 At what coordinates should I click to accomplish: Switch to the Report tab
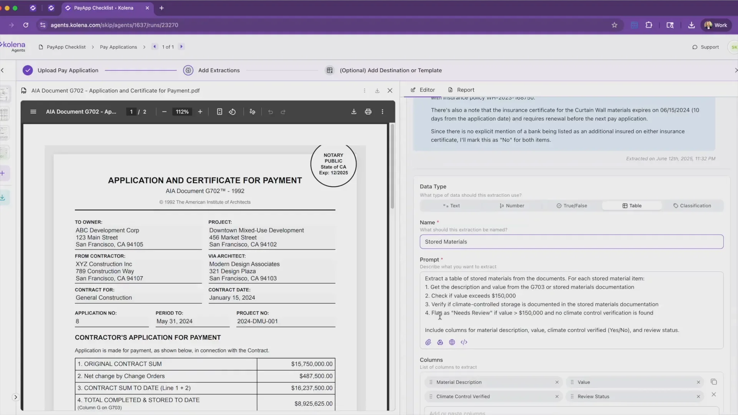pos(461,90)
